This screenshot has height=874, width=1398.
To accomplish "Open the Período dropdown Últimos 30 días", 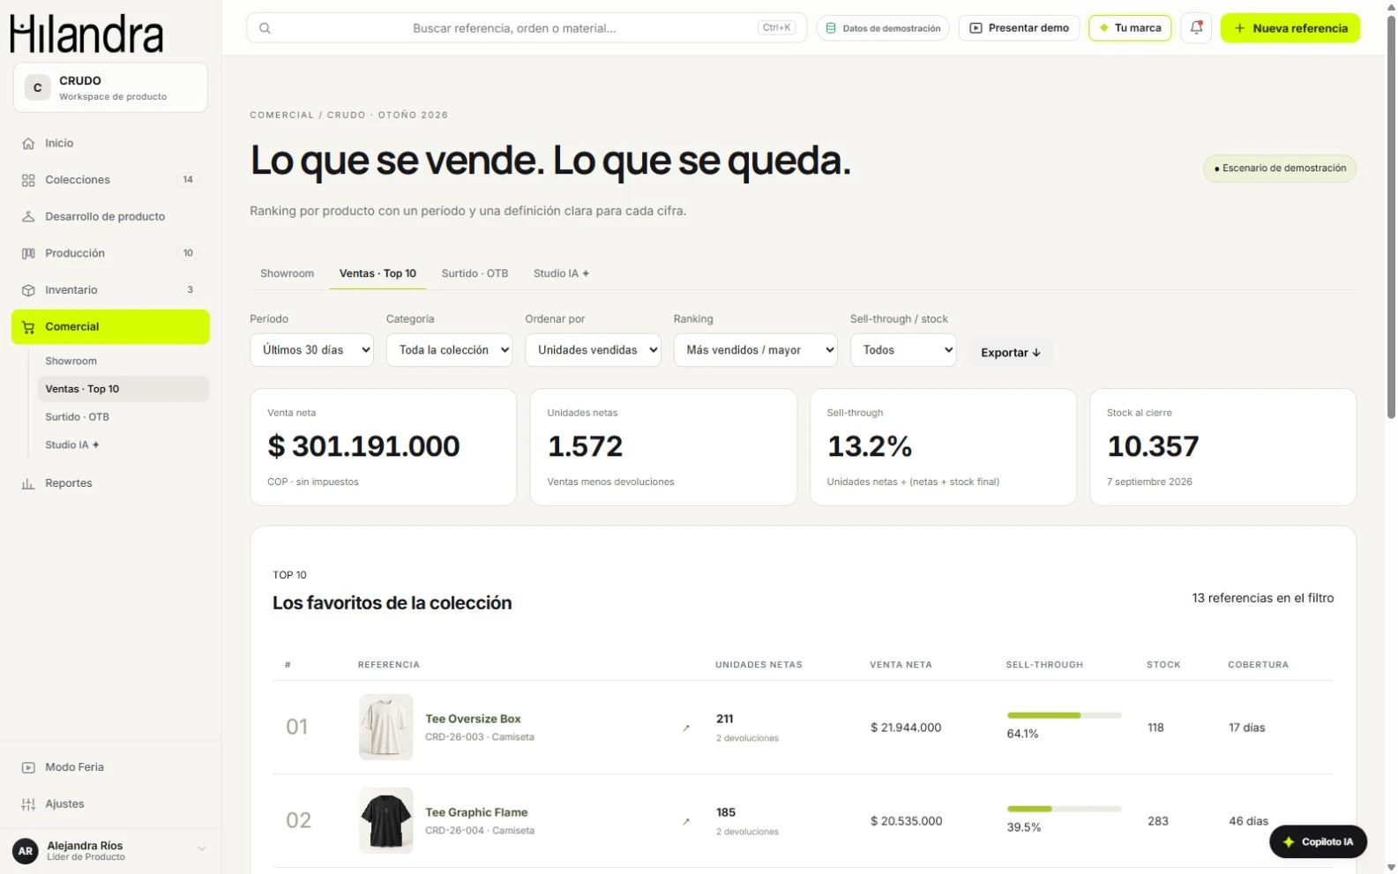I will click(x=311, y=350).
